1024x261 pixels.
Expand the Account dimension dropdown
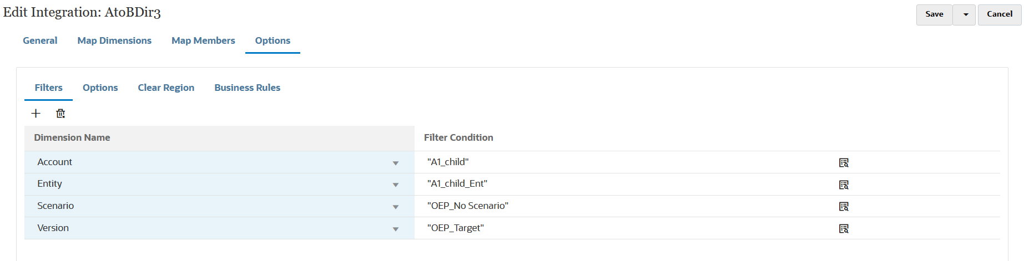pyautogui.click(x=396, y=163)
